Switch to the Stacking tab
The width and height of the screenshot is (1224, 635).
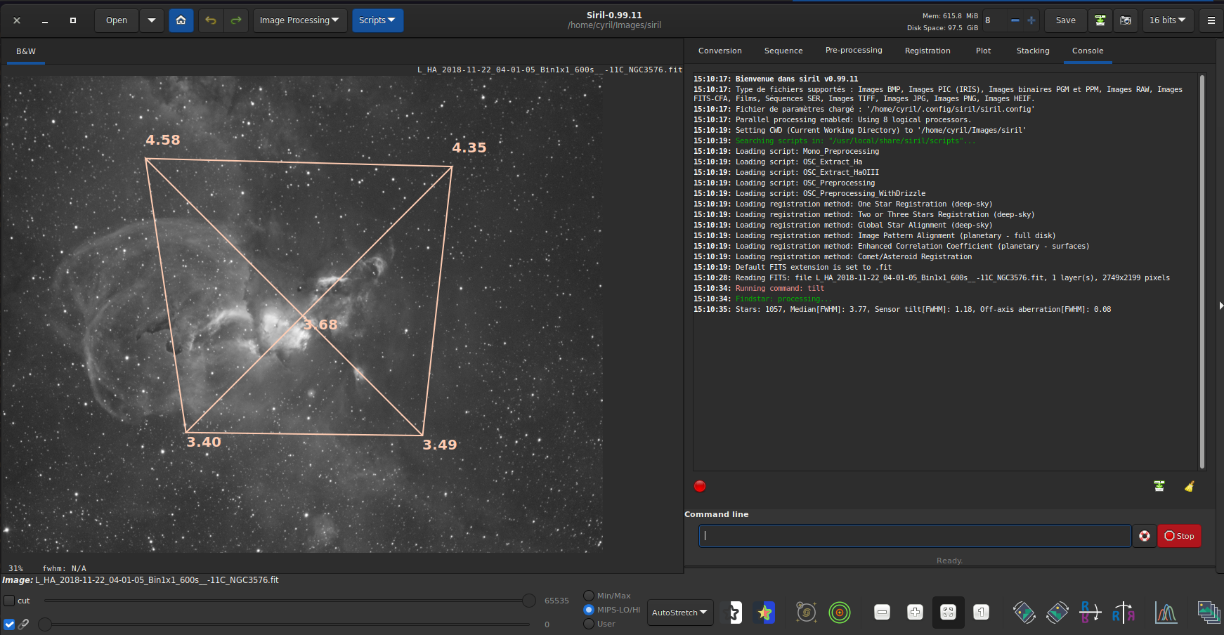coord(1032,51)
